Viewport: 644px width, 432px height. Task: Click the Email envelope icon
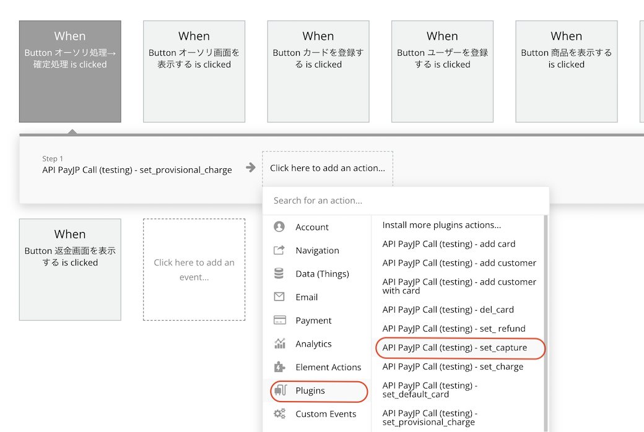coord(279,296)
